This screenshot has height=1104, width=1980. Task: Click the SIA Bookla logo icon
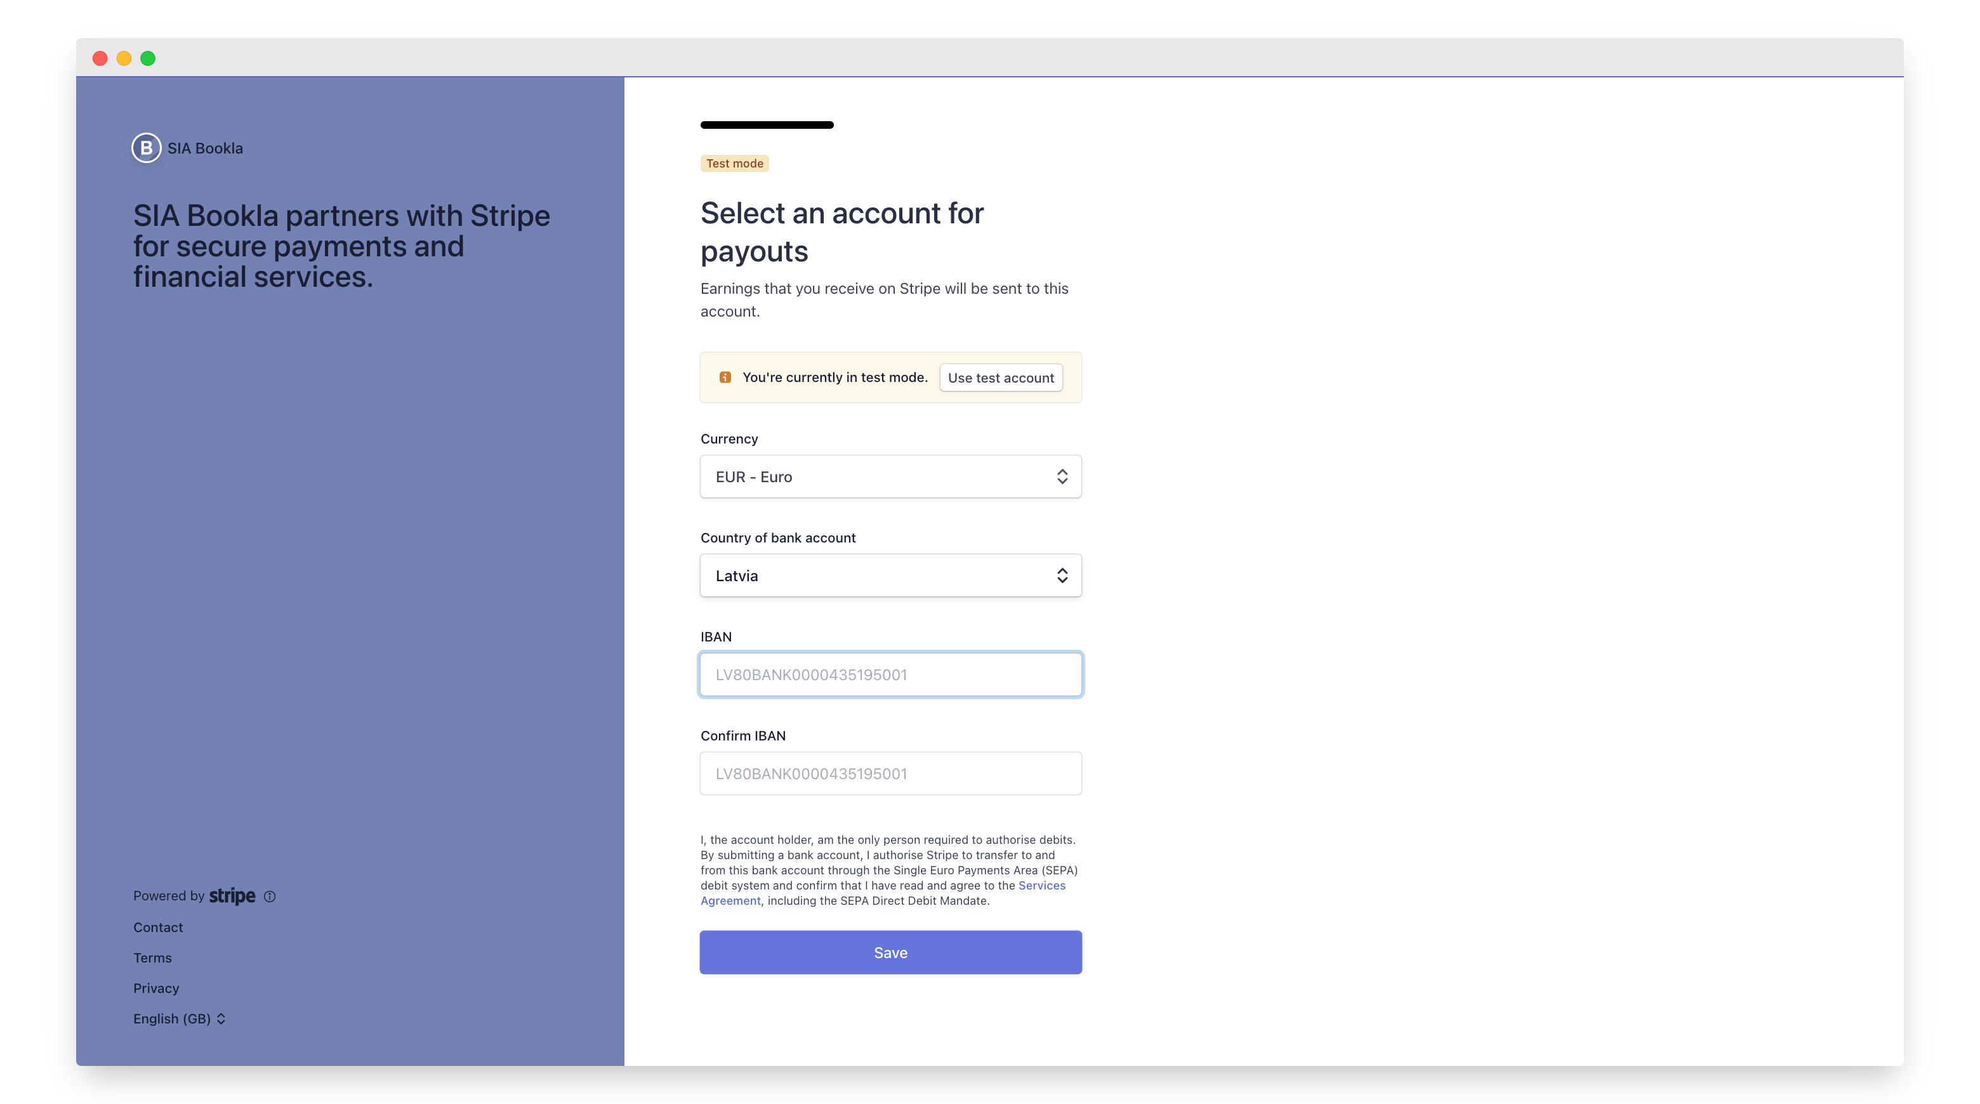pos(146,148)
